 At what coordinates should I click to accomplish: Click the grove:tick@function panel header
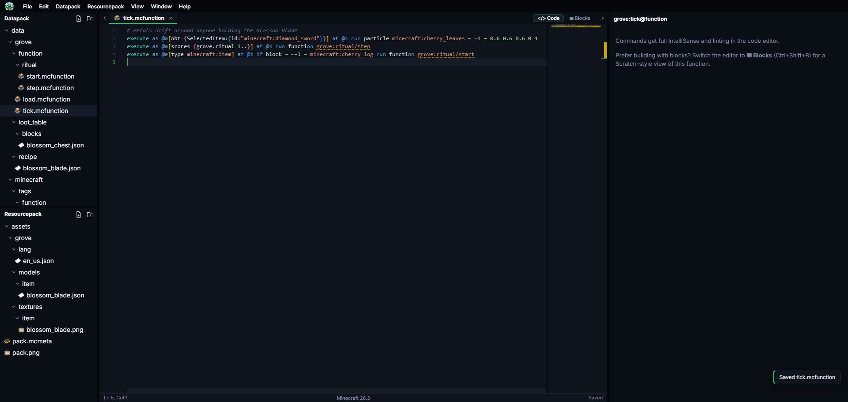pyautogui.click(x=640, y=19)
